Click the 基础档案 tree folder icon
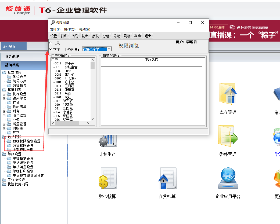 click(x=4, y=90)
